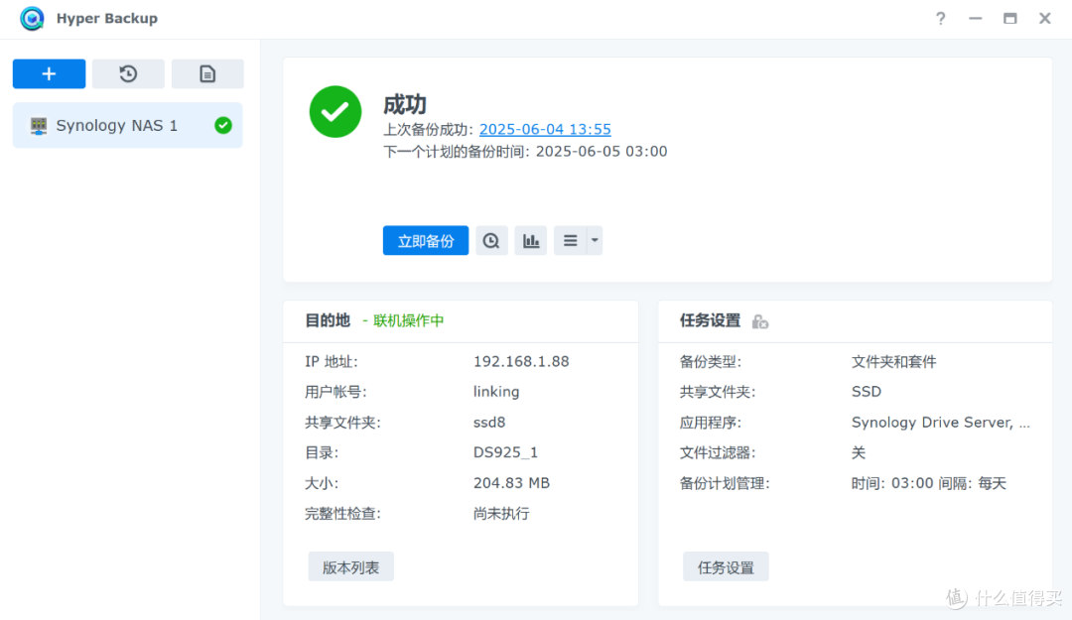Open the restore history icon in sidebar
1072x620 pixels.
tap(128, 73)
